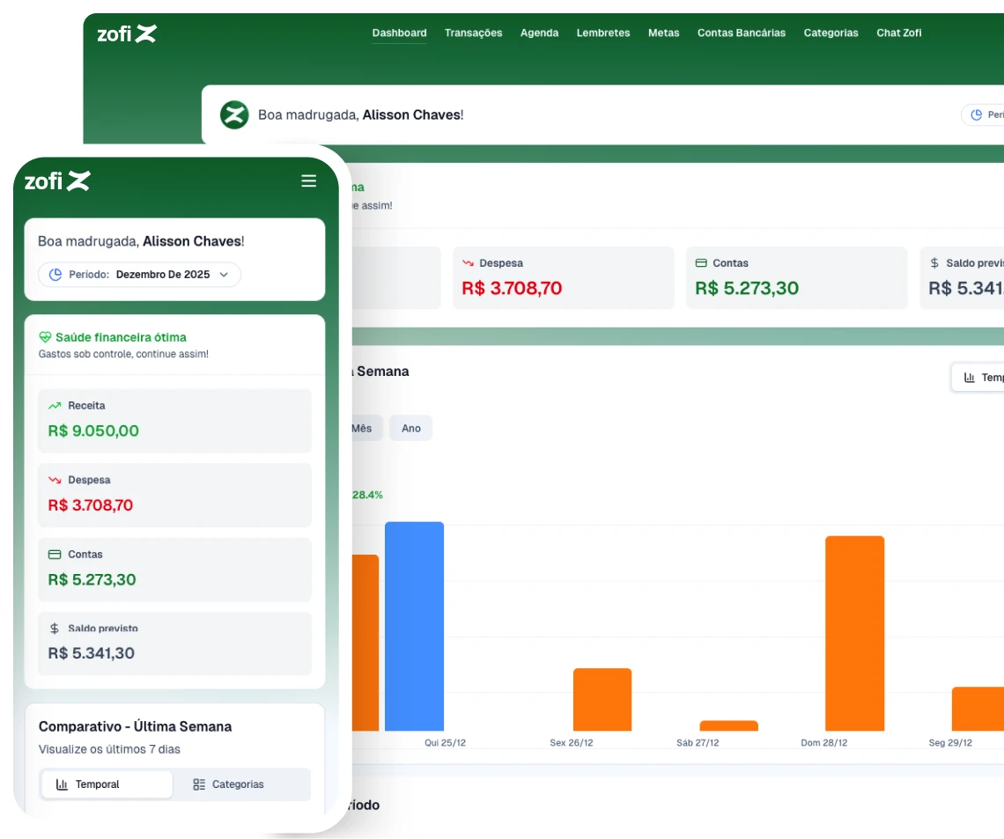Click the dollar icon beside mobile Saldo previsto
1004x839 pixels.
pos(55,629)
